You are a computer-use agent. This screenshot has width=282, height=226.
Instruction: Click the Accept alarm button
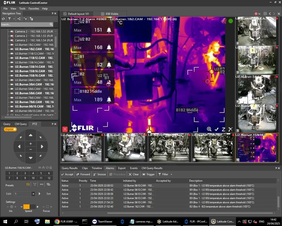[x=67, y=174]
